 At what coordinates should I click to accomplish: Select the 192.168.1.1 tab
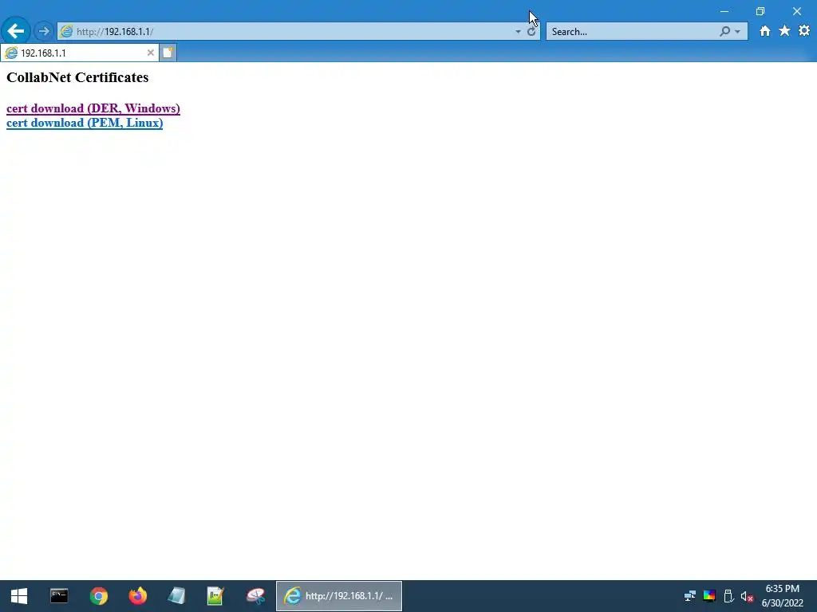tap(79, 53)
